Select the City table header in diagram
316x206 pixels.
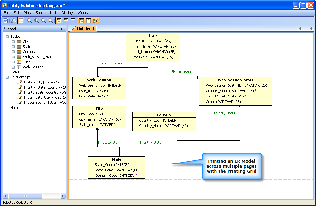pyautogui.click(x=99, y=109)
